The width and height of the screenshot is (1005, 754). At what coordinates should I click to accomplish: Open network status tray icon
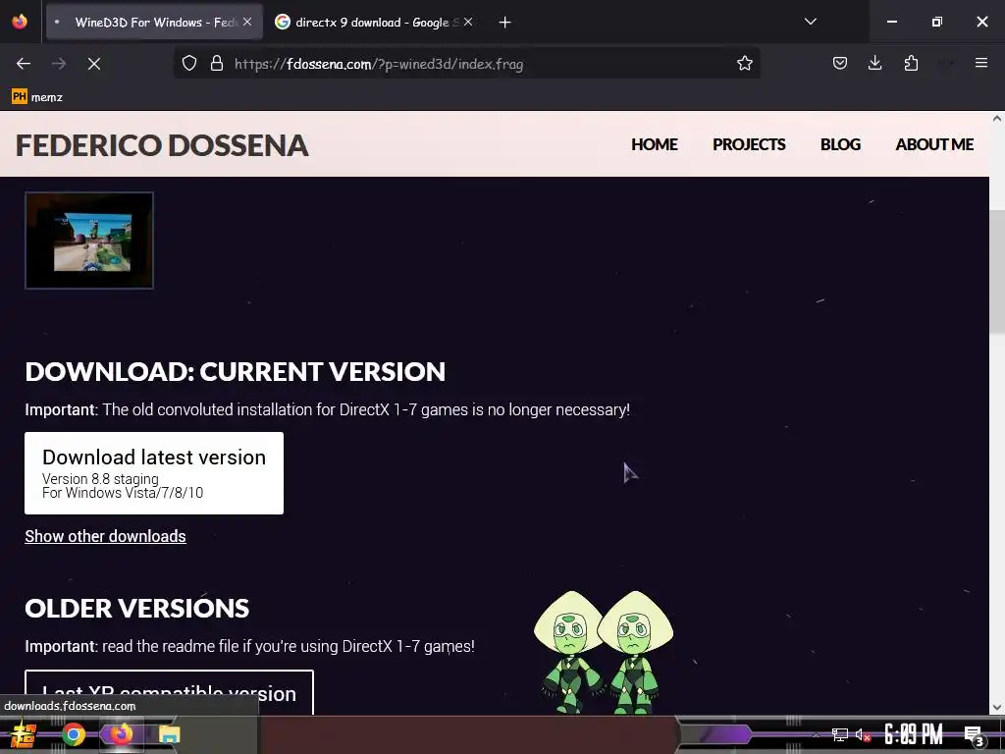tap(840, 734)
